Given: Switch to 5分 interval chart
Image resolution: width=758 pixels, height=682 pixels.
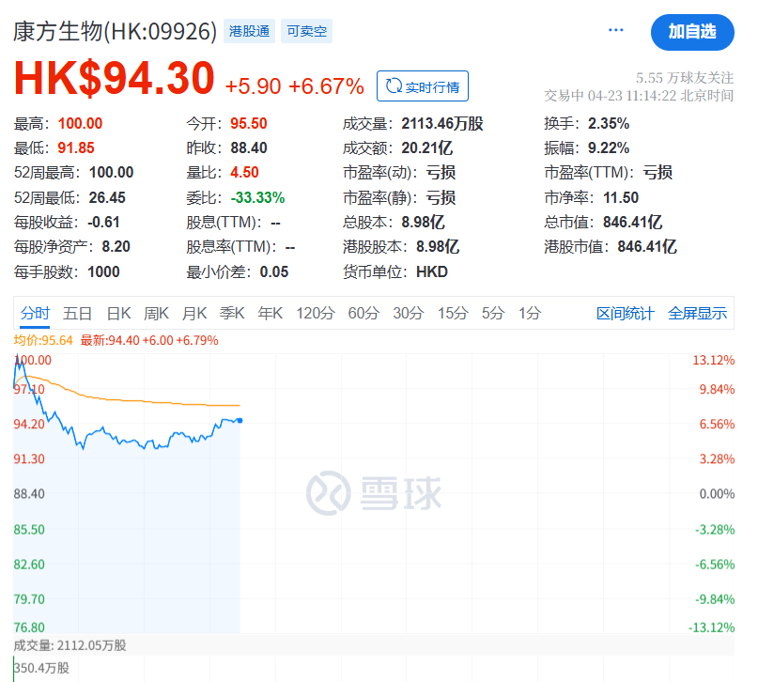Looking at the screenshot, I should click(492, 313).
